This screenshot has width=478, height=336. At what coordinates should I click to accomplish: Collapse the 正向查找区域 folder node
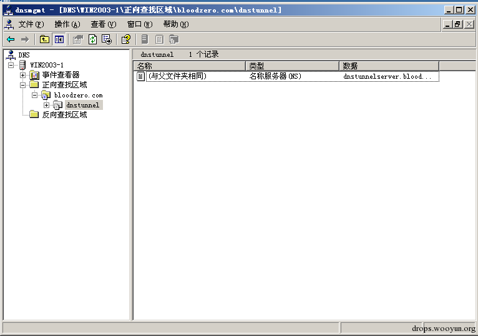[22, 85]
